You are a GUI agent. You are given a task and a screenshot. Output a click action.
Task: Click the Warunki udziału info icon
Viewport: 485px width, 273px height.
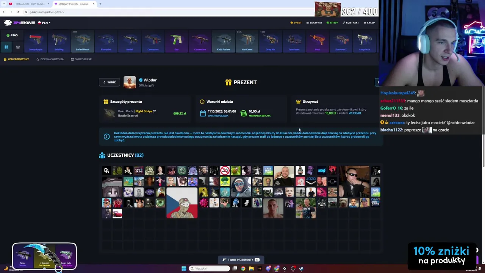pyautogui.click(x=202, y=102)
